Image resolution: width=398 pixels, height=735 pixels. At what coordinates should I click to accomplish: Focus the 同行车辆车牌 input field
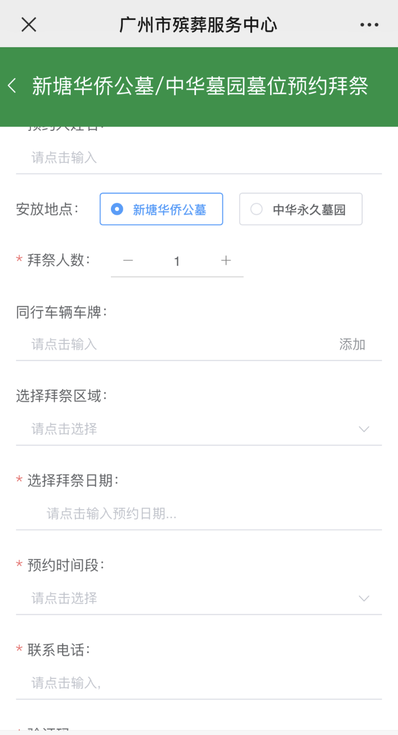pyautogui.click(x=174, y=344)
